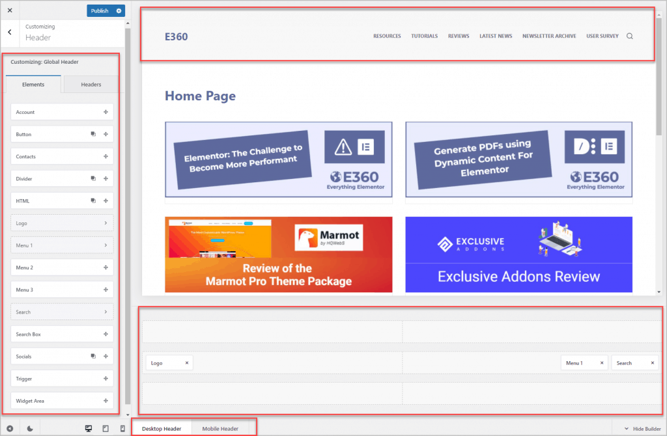Open Generate PDFs Dynamic Content post thumbnail
The width and height of the screenshot is (667, 436).
(x=518, y=159)
